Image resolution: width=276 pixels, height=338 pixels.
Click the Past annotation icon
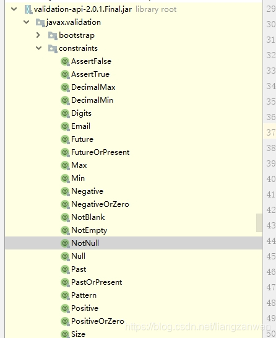point(65,269)
